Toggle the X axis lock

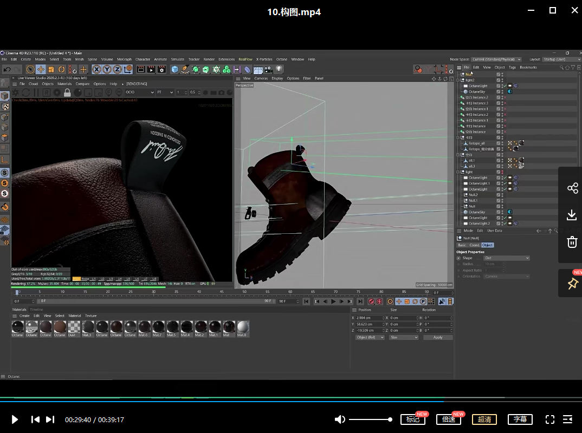96,69
